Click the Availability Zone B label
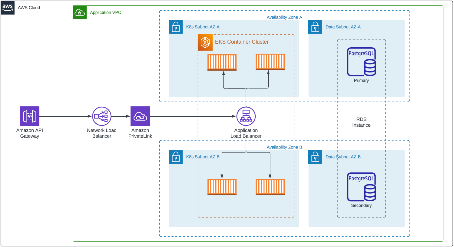This screenshot has height=247, width=454. click(284, 147)
